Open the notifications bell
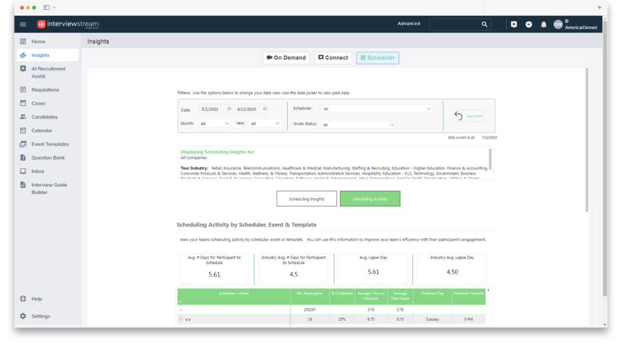The width and height of the screenshot is (622, 347). click(x=544, y=24)
